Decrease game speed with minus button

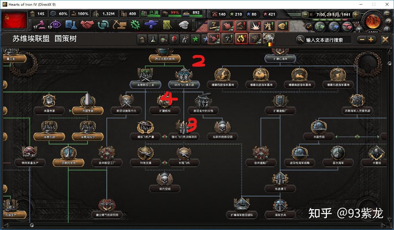(x=305, y=14)
